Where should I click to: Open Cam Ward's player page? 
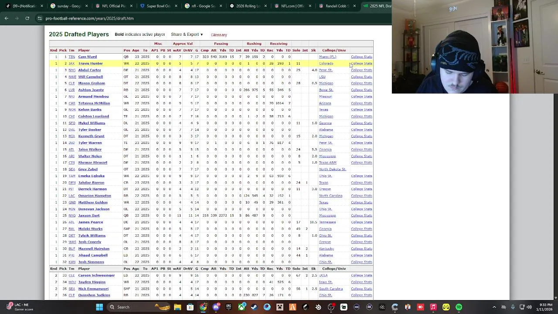tap(87, 57)
